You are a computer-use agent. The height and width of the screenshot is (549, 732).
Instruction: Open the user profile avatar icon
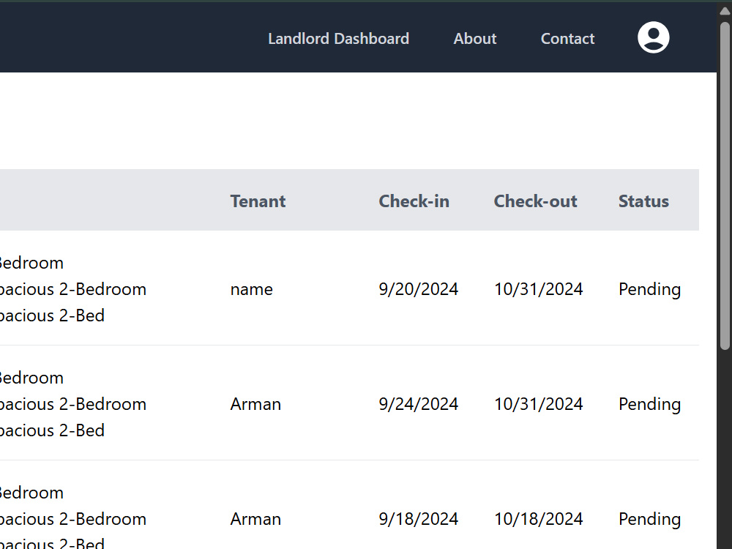coord(653,37)
